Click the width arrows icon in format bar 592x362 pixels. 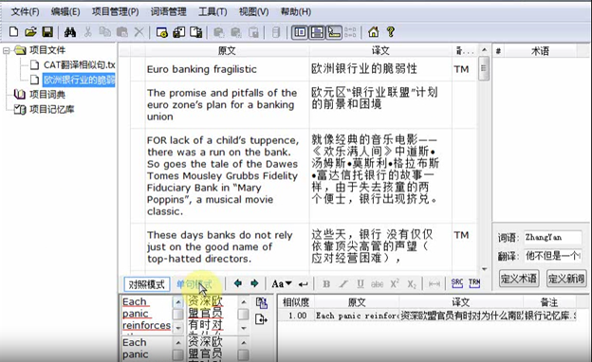(x=435, y=284)
